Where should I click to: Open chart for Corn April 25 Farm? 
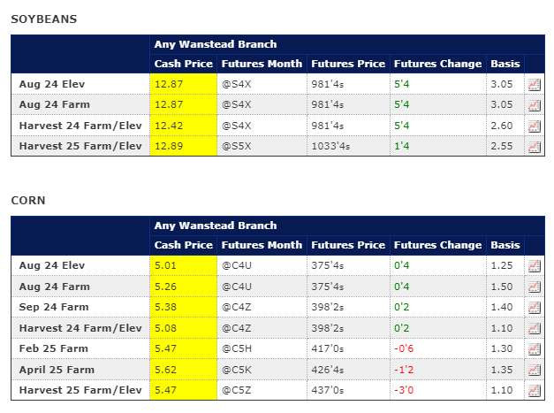point(534,370)
